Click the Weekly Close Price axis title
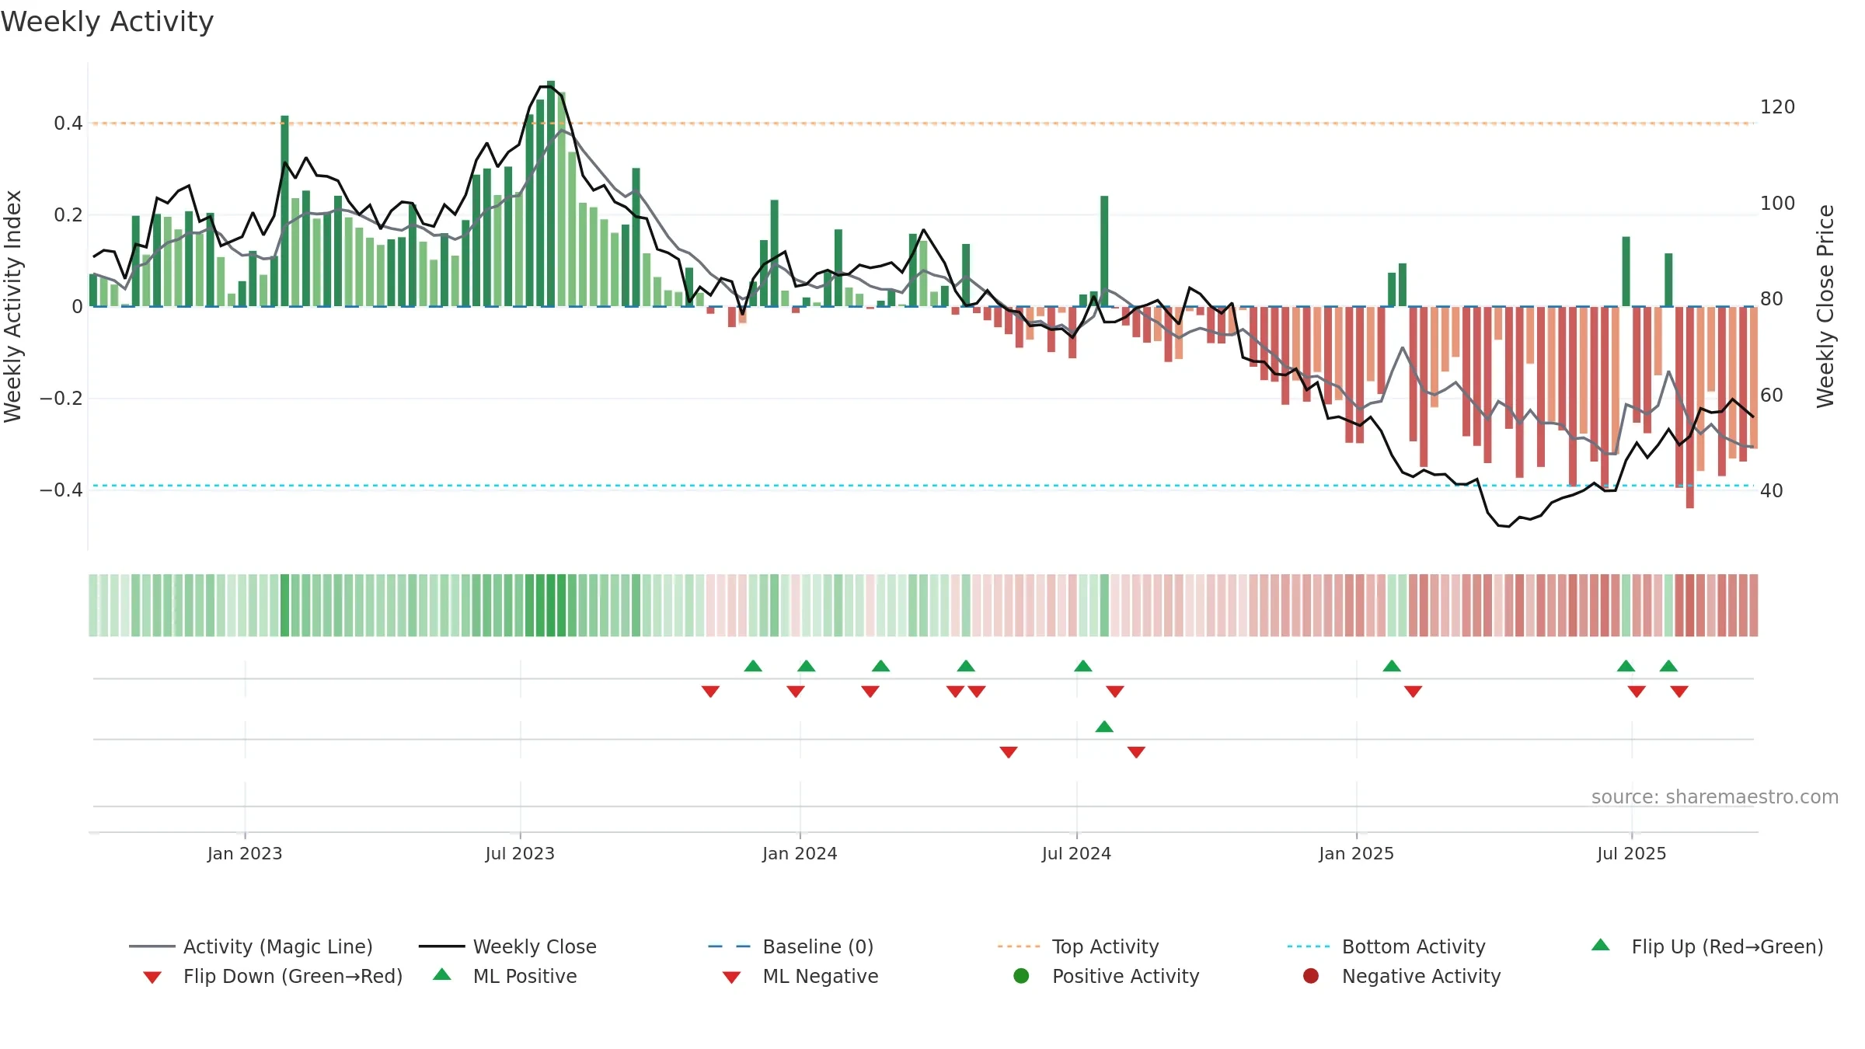Screen dimensions: 1865x1049 (1825, 306)
